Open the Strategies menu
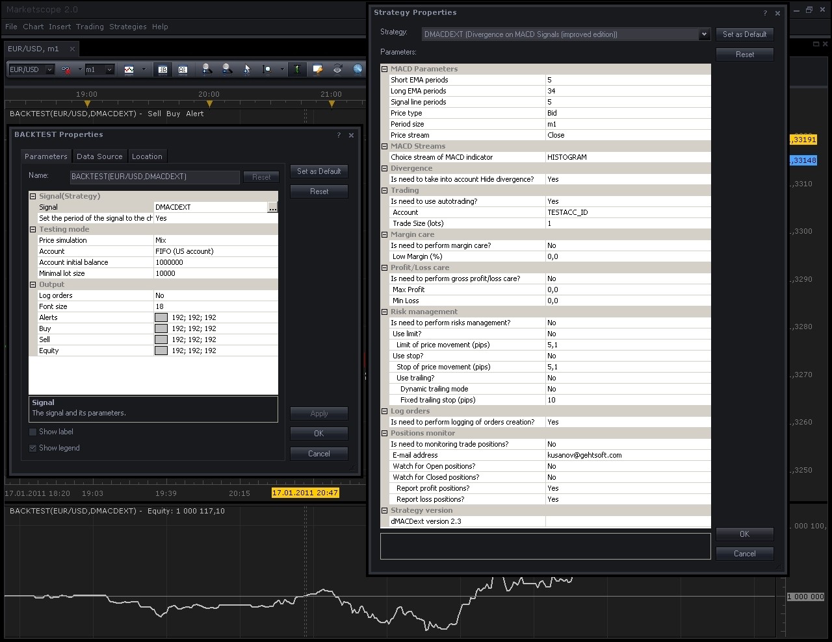The image size is (832, 642). 128,27
